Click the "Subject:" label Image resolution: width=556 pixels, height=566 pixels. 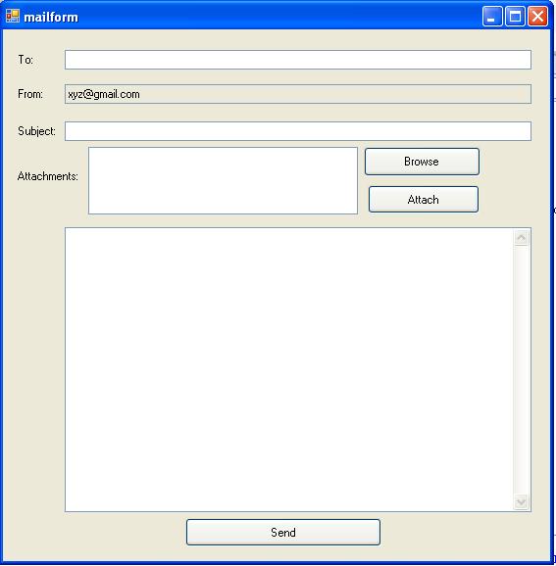click(x=36, y=131)
